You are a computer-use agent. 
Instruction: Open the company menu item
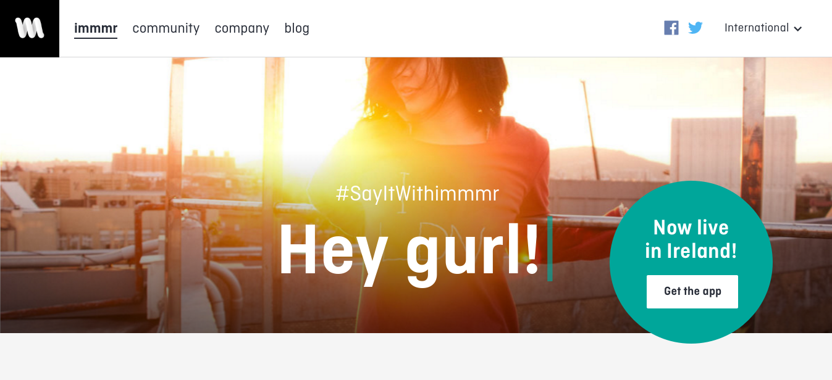(242, 28)
